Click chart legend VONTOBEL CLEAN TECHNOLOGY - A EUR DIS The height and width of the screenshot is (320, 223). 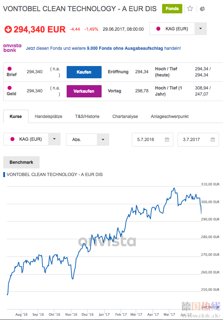pos(55,175)
